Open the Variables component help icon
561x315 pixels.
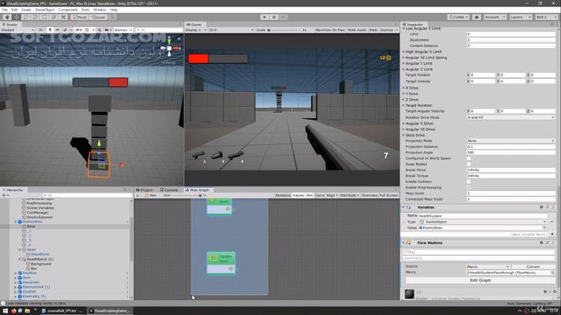click(542, 207)
